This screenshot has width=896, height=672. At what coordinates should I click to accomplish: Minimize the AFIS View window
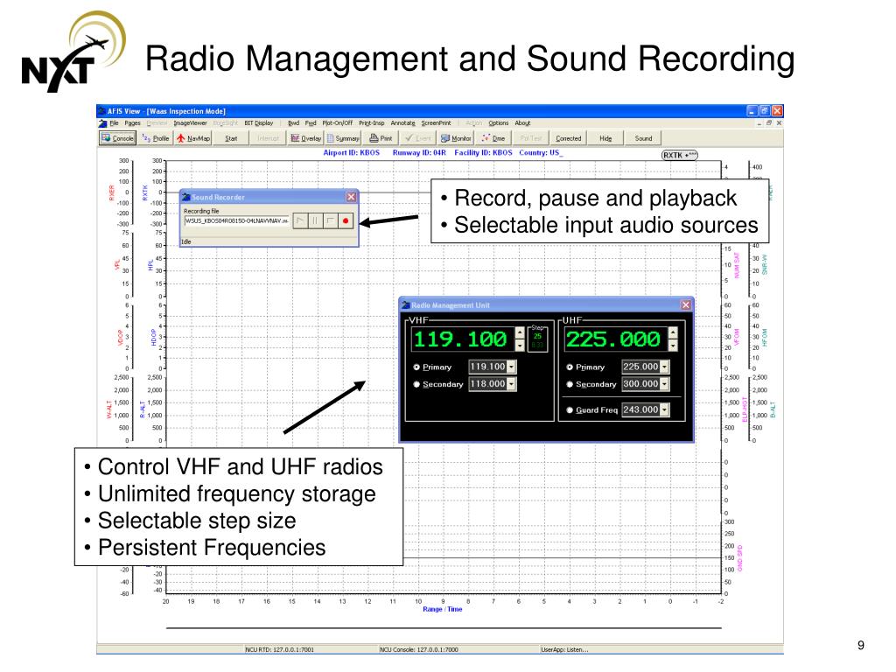(752, 111)
